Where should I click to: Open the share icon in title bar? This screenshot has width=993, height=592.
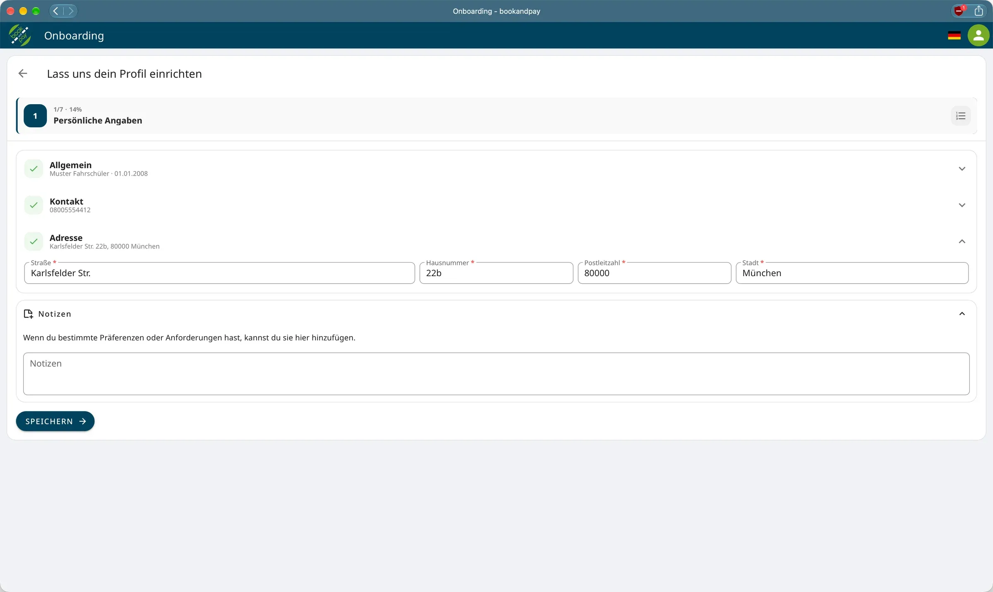point(979,11)
